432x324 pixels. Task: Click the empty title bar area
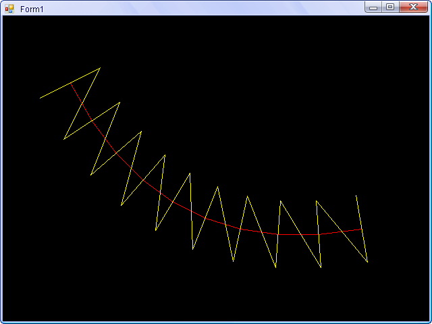tap(202, 8)
